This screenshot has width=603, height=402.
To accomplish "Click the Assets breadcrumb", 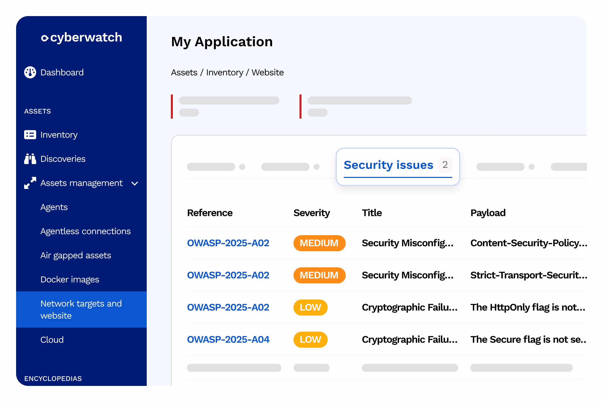I will [184, 73].
